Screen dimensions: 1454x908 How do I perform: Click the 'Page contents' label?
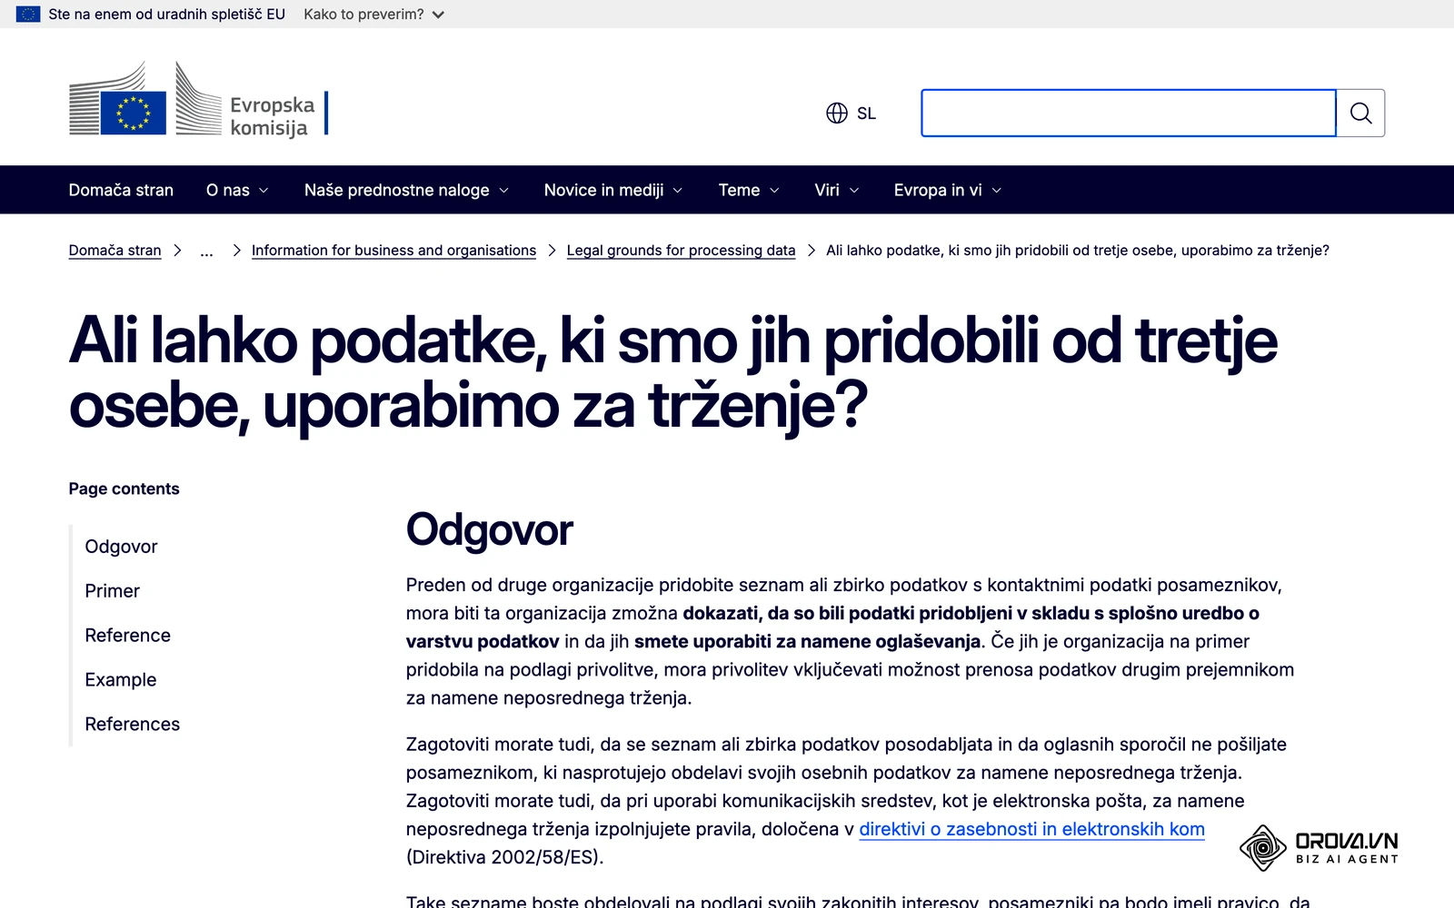[x=124, y=489]
